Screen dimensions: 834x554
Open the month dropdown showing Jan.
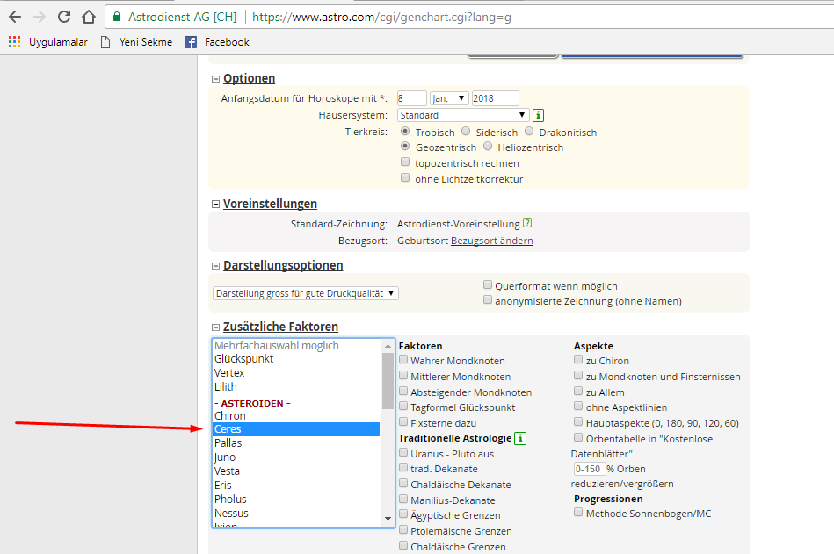pos(449,98)
